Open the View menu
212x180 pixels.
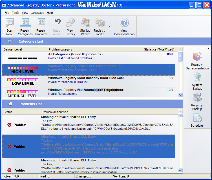pyautogui.click(x=25, y=13)
